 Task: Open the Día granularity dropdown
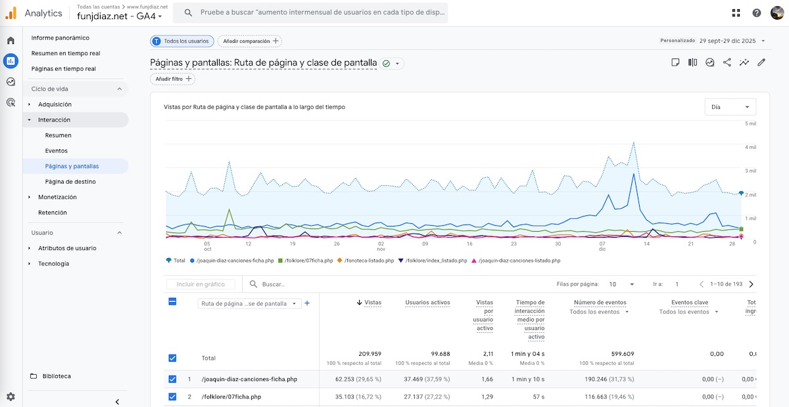(730, 106)
